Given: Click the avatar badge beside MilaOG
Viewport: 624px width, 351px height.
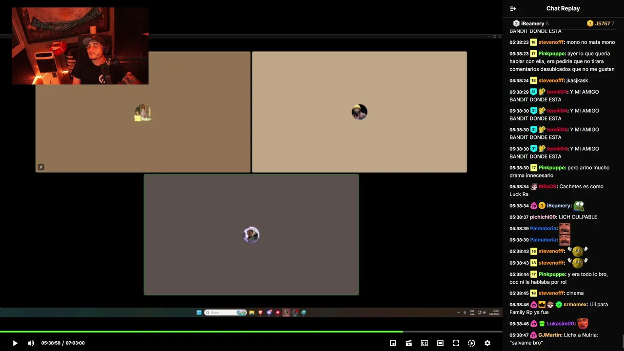Looking at the screenshot, I should (x=534, y=187).
